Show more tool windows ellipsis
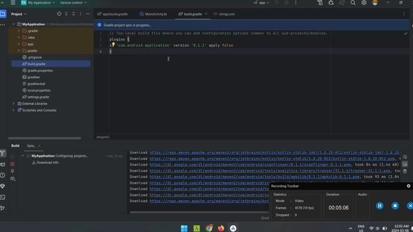413x232 pixels. pos(3,24)
